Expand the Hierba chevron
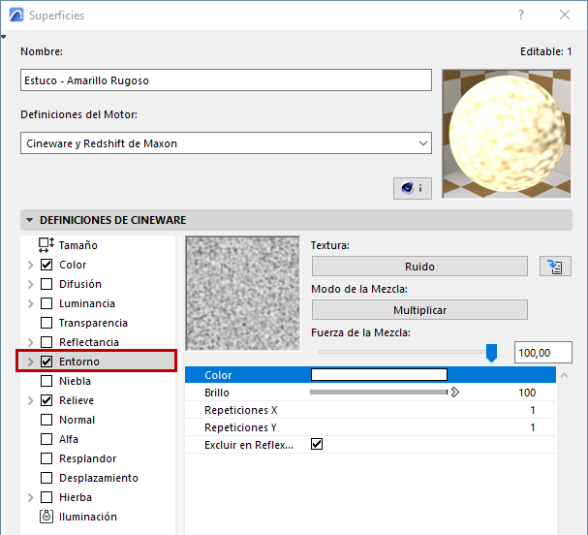Image resolution: width=588 pixels, height=535 pixels. click(31, 497)
